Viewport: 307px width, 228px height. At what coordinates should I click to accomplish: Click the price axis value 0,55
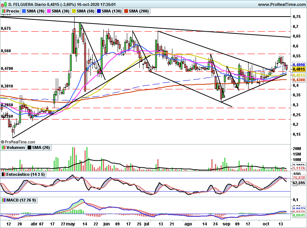click(297, 56)
